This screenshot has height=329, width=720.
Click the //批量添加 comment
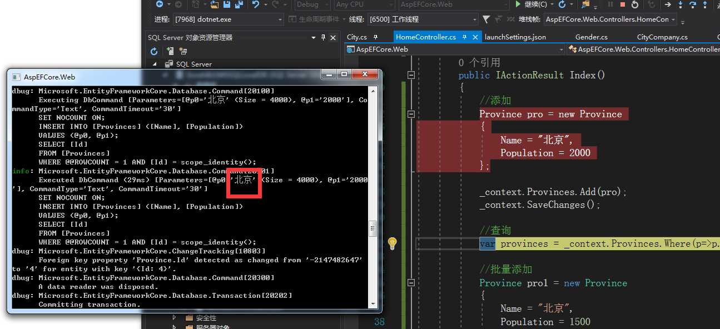(506, 270)
